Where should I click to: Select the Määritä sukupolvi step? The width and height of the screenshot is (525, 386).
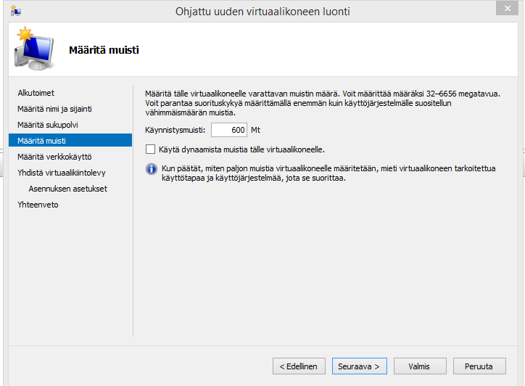48,125
